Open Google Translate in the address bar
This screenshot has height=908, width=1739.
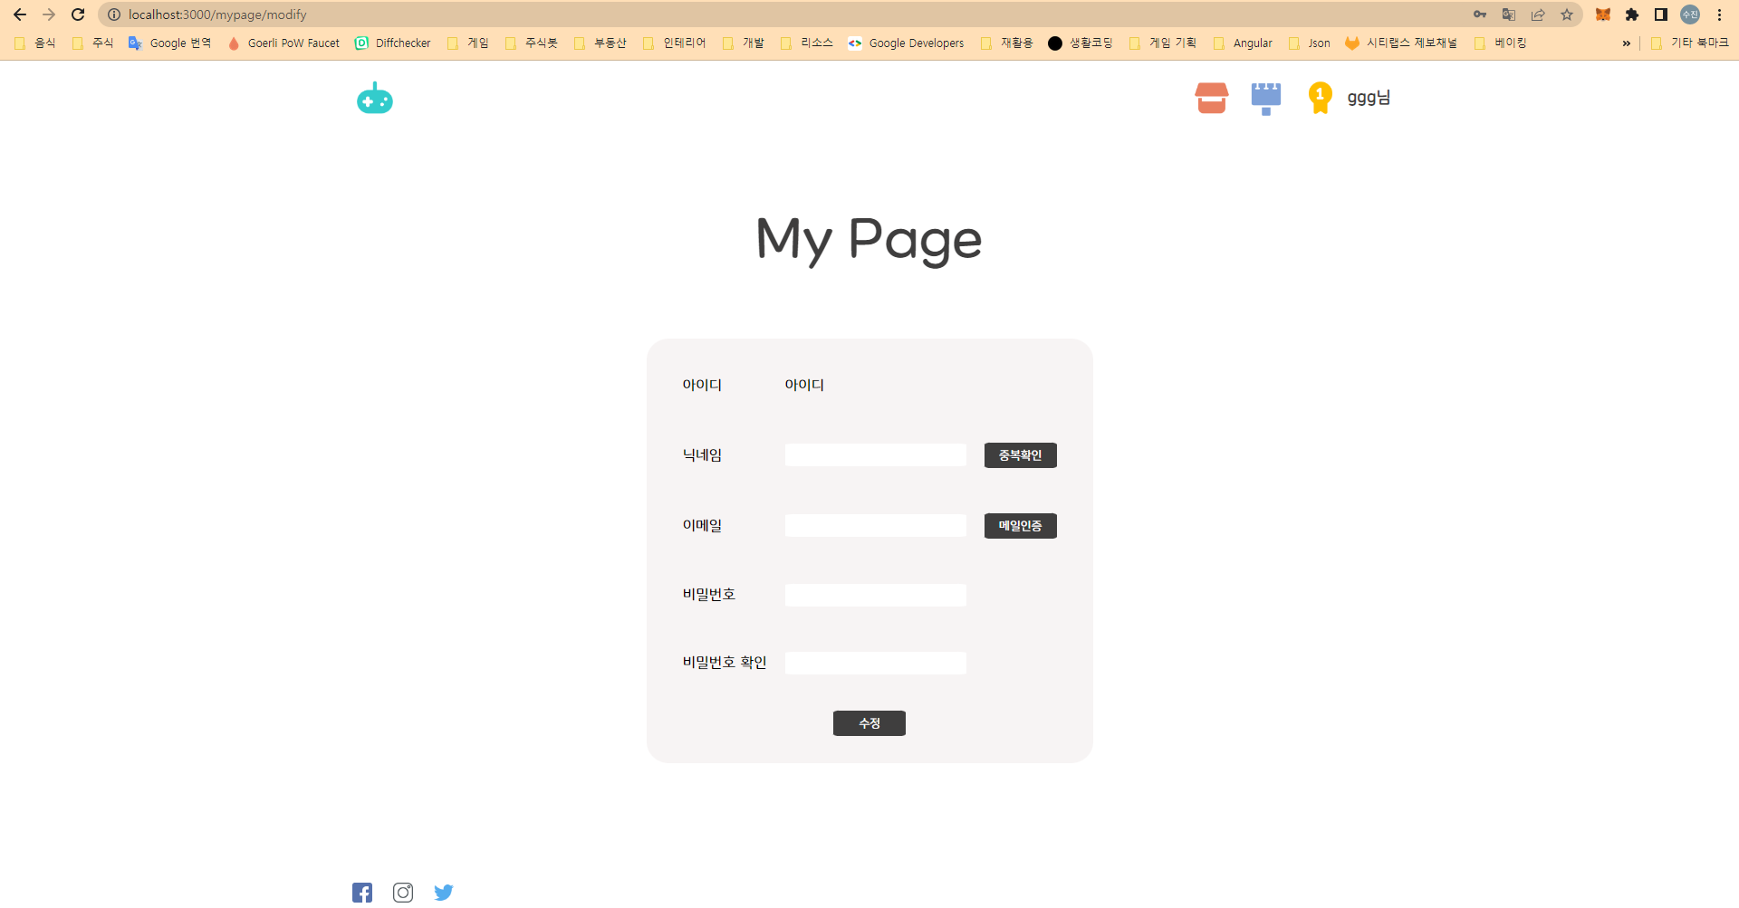(x=1510, y=14)
